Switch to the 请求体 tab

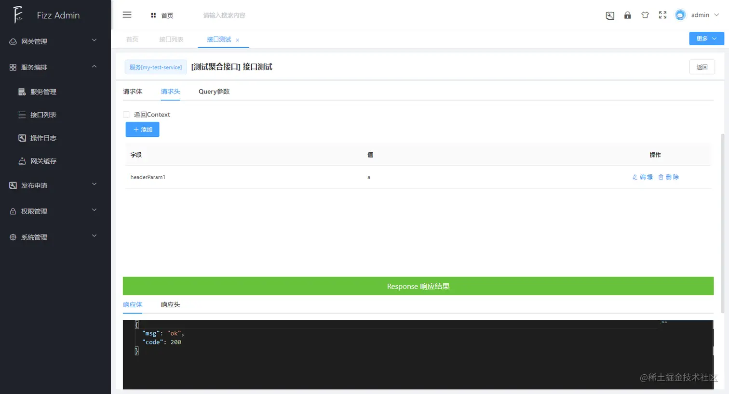pyautogui.click(x=133, y=92)
